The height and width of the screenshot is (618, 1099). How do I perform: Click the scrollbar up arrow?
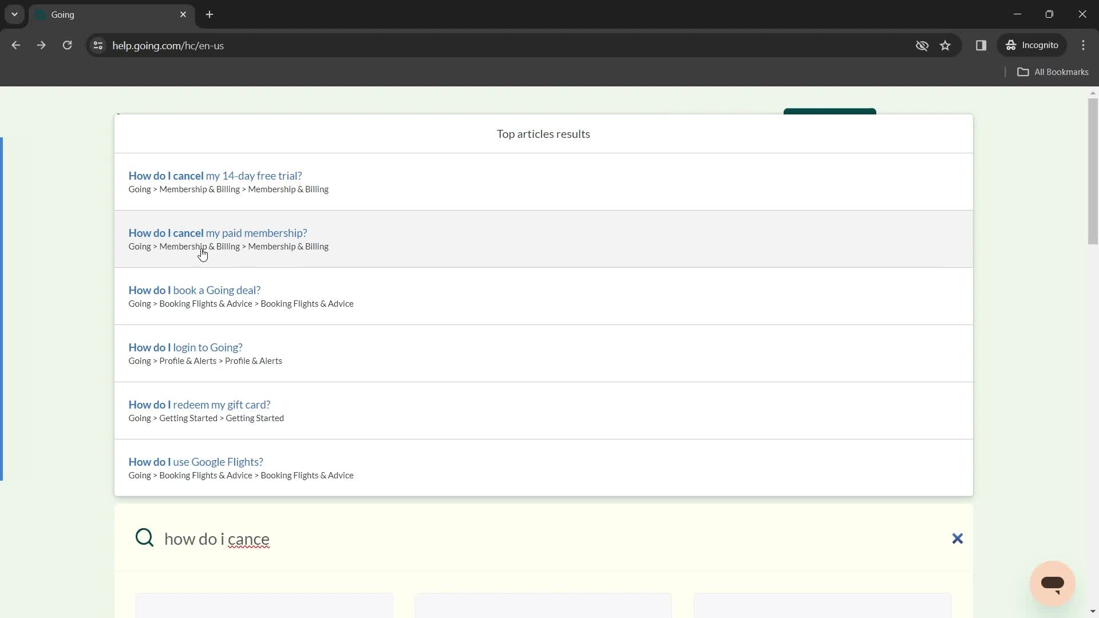pos(1093,93)
